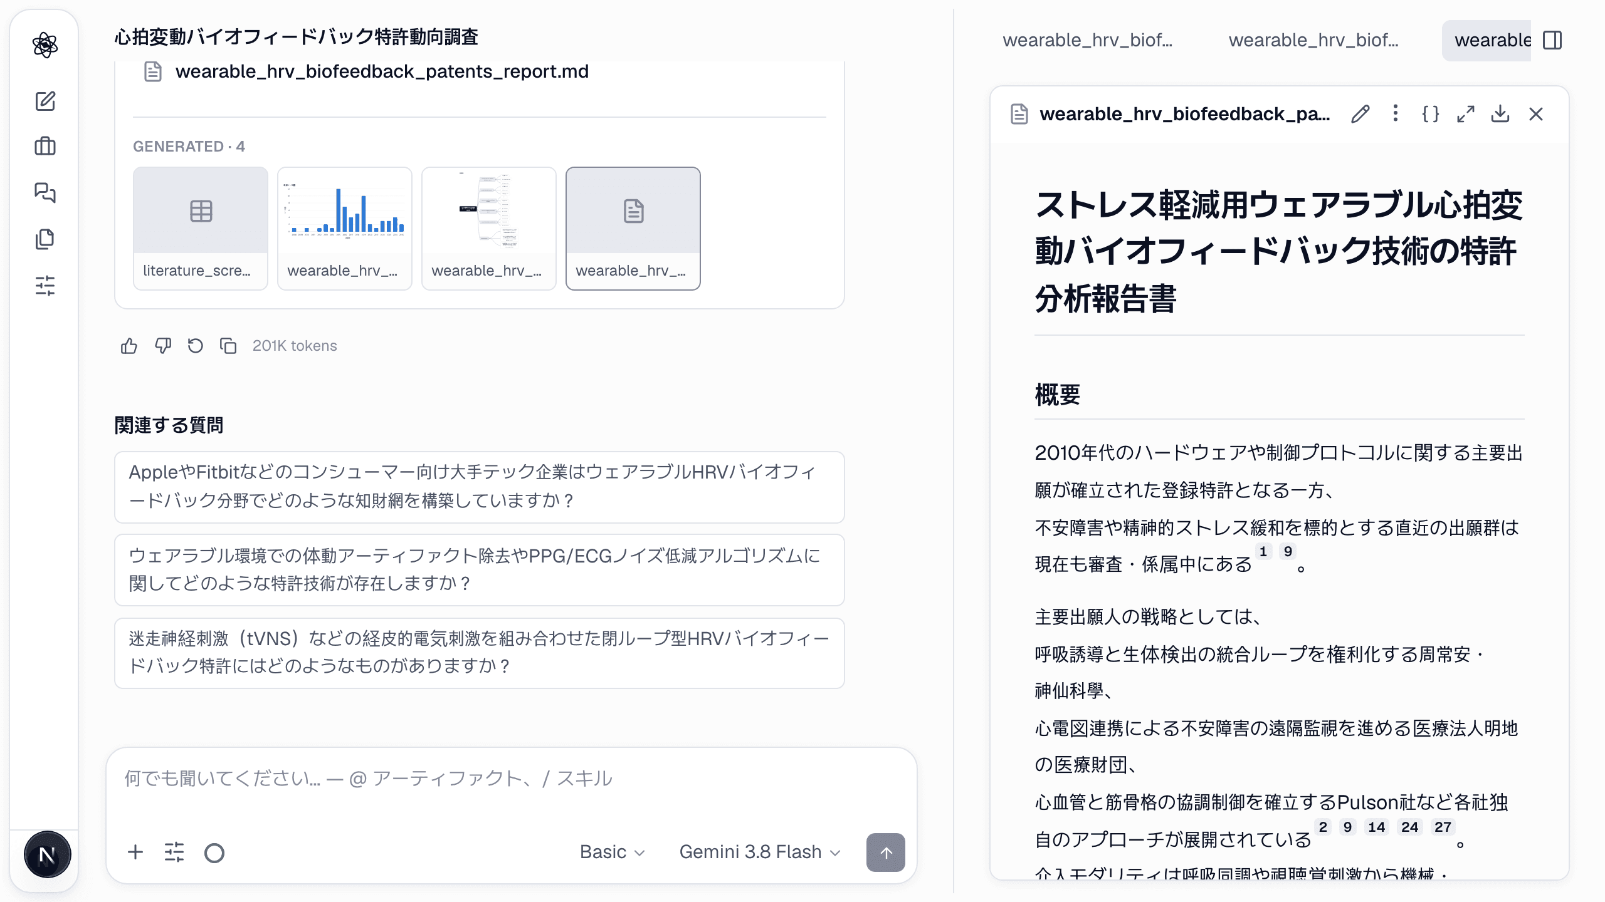Open the documents icon in the sidebar

tap(45, 239)
